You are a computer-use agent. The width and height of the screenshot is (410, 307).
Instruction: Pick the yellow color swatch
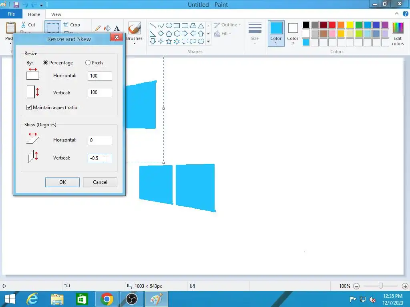(x=350, y=25)
